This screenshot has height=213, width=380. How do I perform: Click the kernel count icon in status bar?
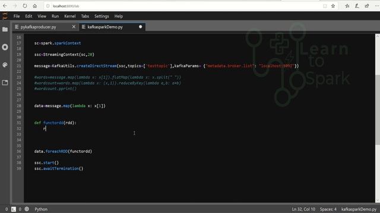click(x=27, y=209)
